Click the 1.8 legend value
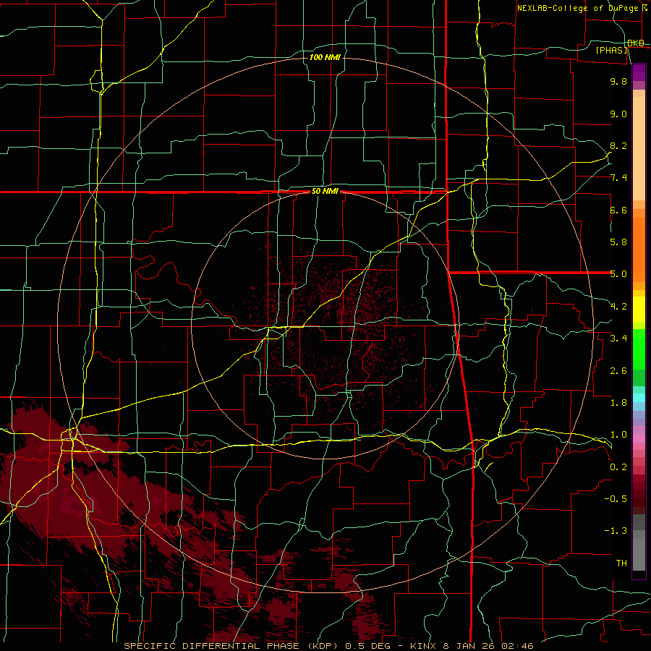The image size is (651, 651). point(618,403)
